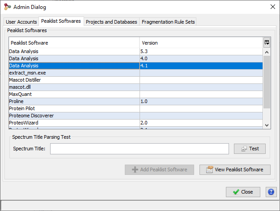Click the Spectrum Title label
280x211 pixels.
click(x=29, y=149)
